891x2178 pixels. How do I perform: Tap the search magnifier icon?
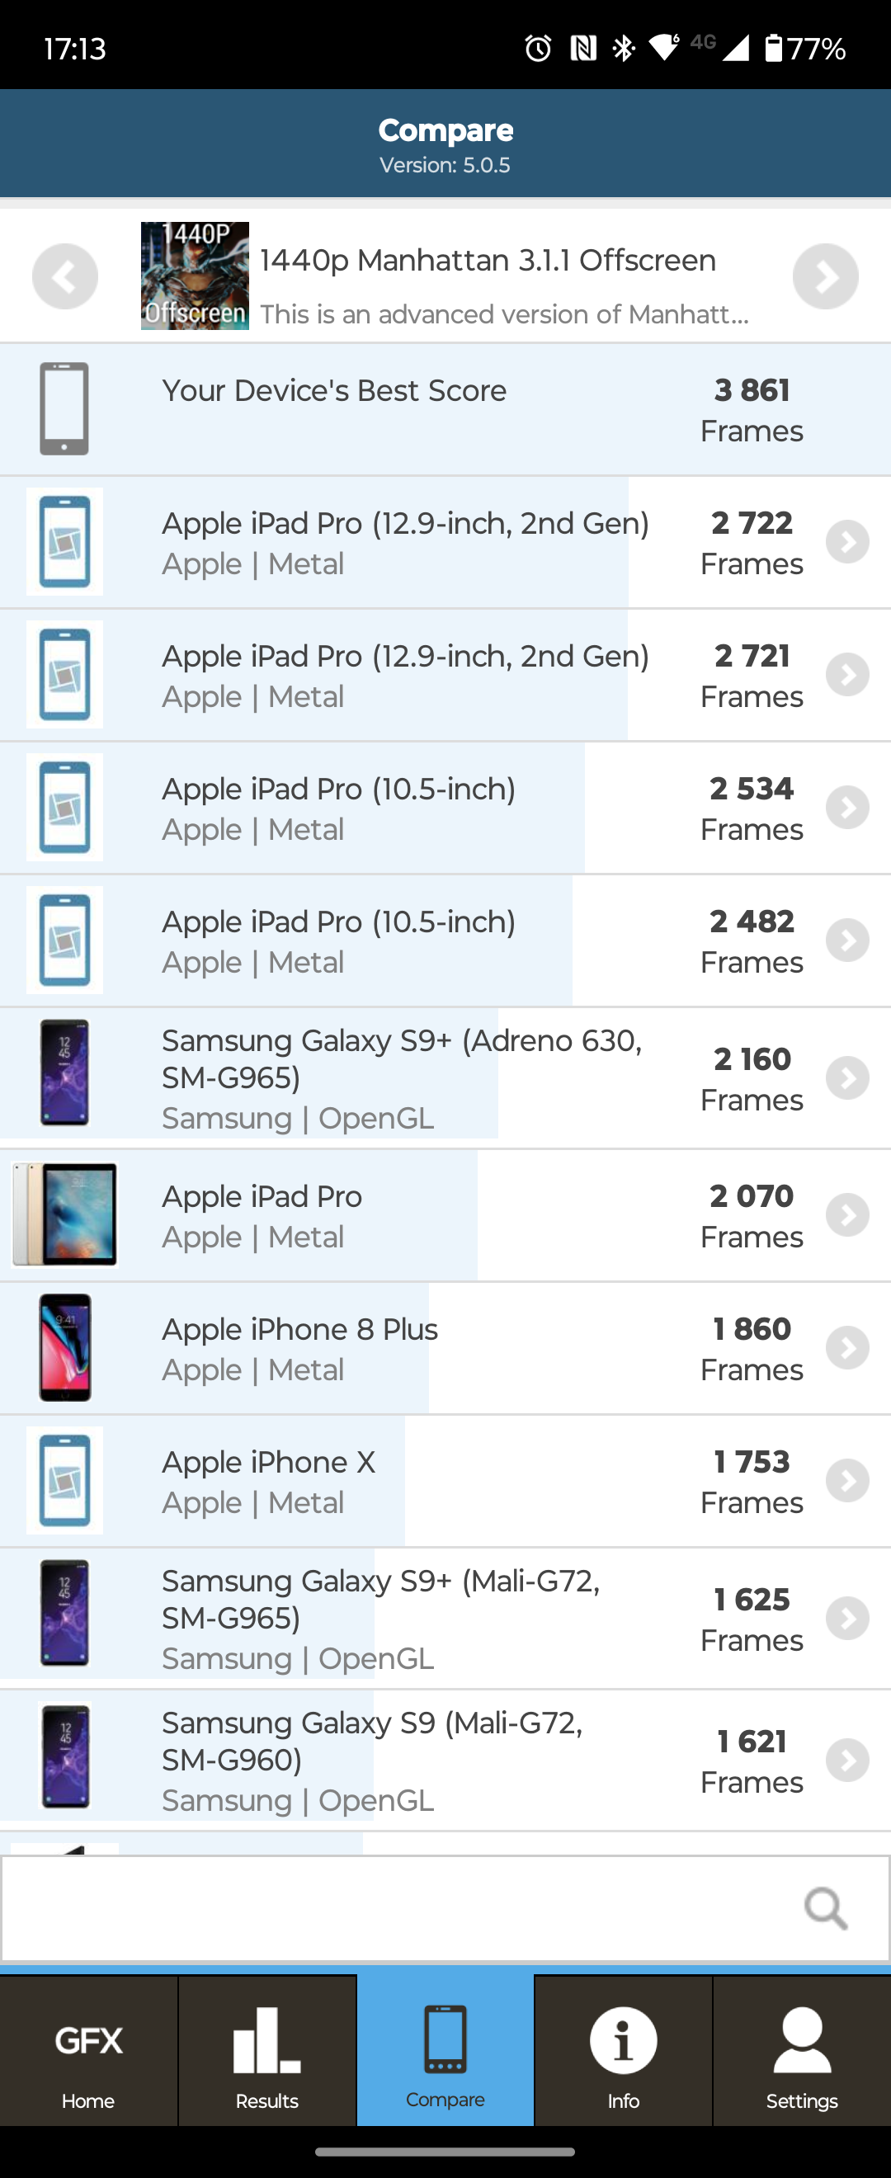pos(825,1908)
